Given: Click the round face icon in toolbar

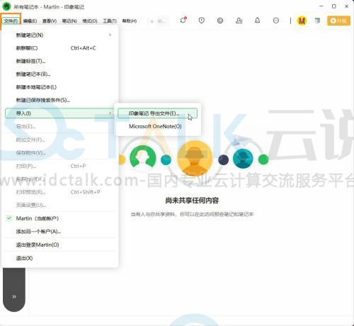Looking at the screenshot, I should tap(220, 21).
